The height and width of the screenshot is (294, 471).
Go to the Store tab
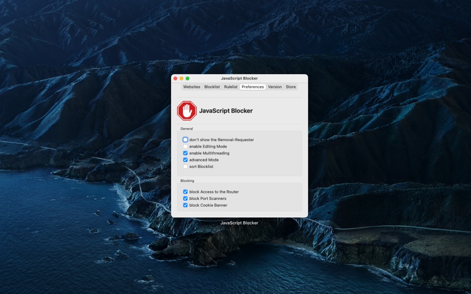(291, 87)
